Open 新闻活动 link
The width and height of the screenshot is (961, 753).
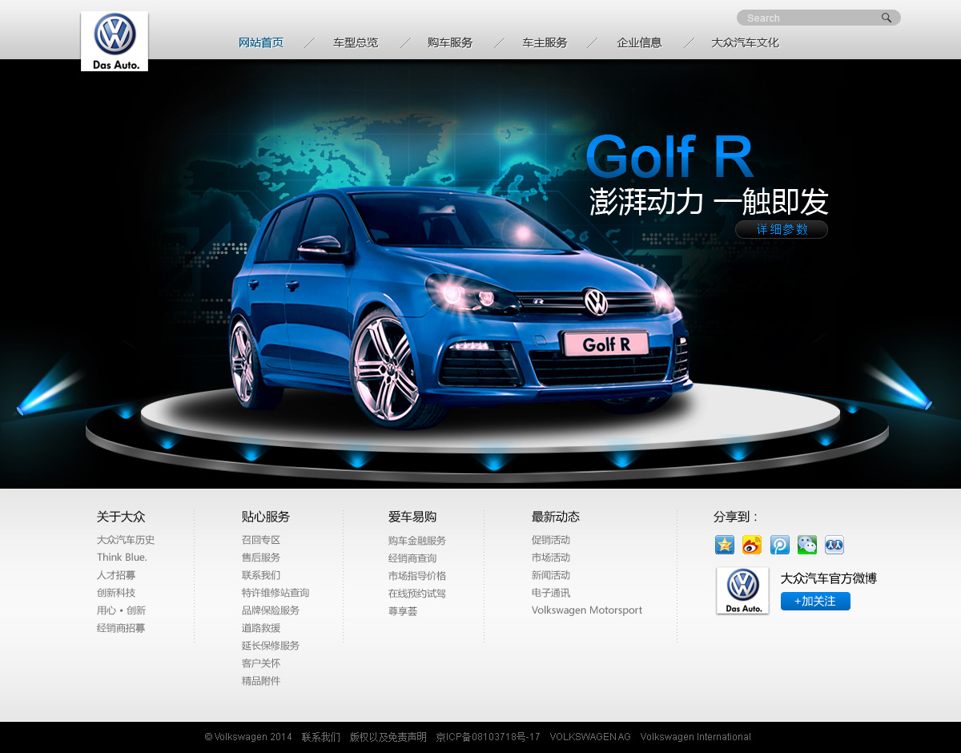pos(551,575)
